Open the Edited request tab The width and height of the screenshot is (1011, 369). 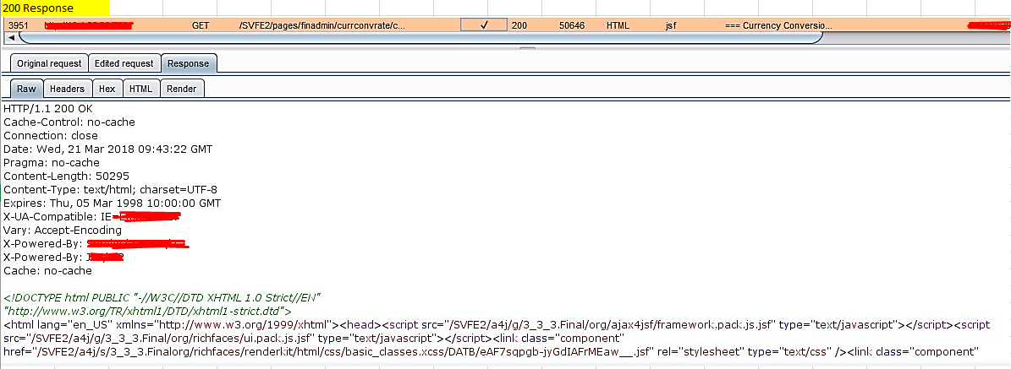click(x=124, y=63)
